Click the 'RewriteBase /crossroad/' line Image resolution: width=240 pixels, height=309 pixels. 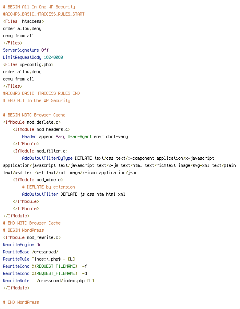coord(30,252)
